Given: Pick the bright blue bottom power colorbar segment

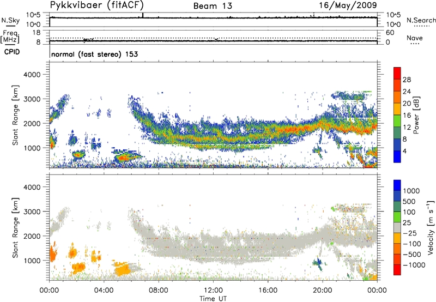Looking at the screenshot, I should pyautogui.click(x=397, y=156).
